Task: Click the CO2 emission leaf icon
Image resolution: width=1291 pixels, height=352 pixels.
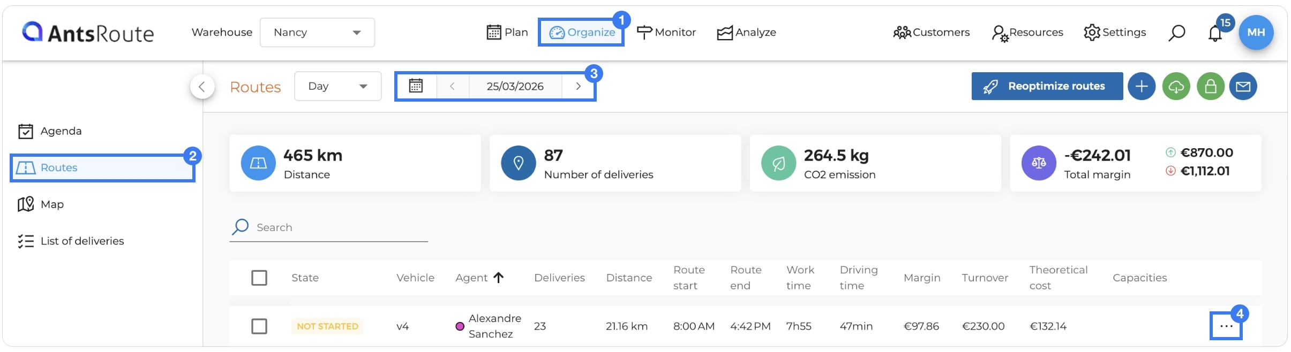Action: point(778,163)
